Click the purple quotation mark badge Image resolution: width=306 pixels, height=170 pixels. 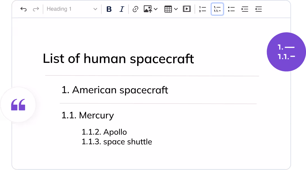point(18,105)
